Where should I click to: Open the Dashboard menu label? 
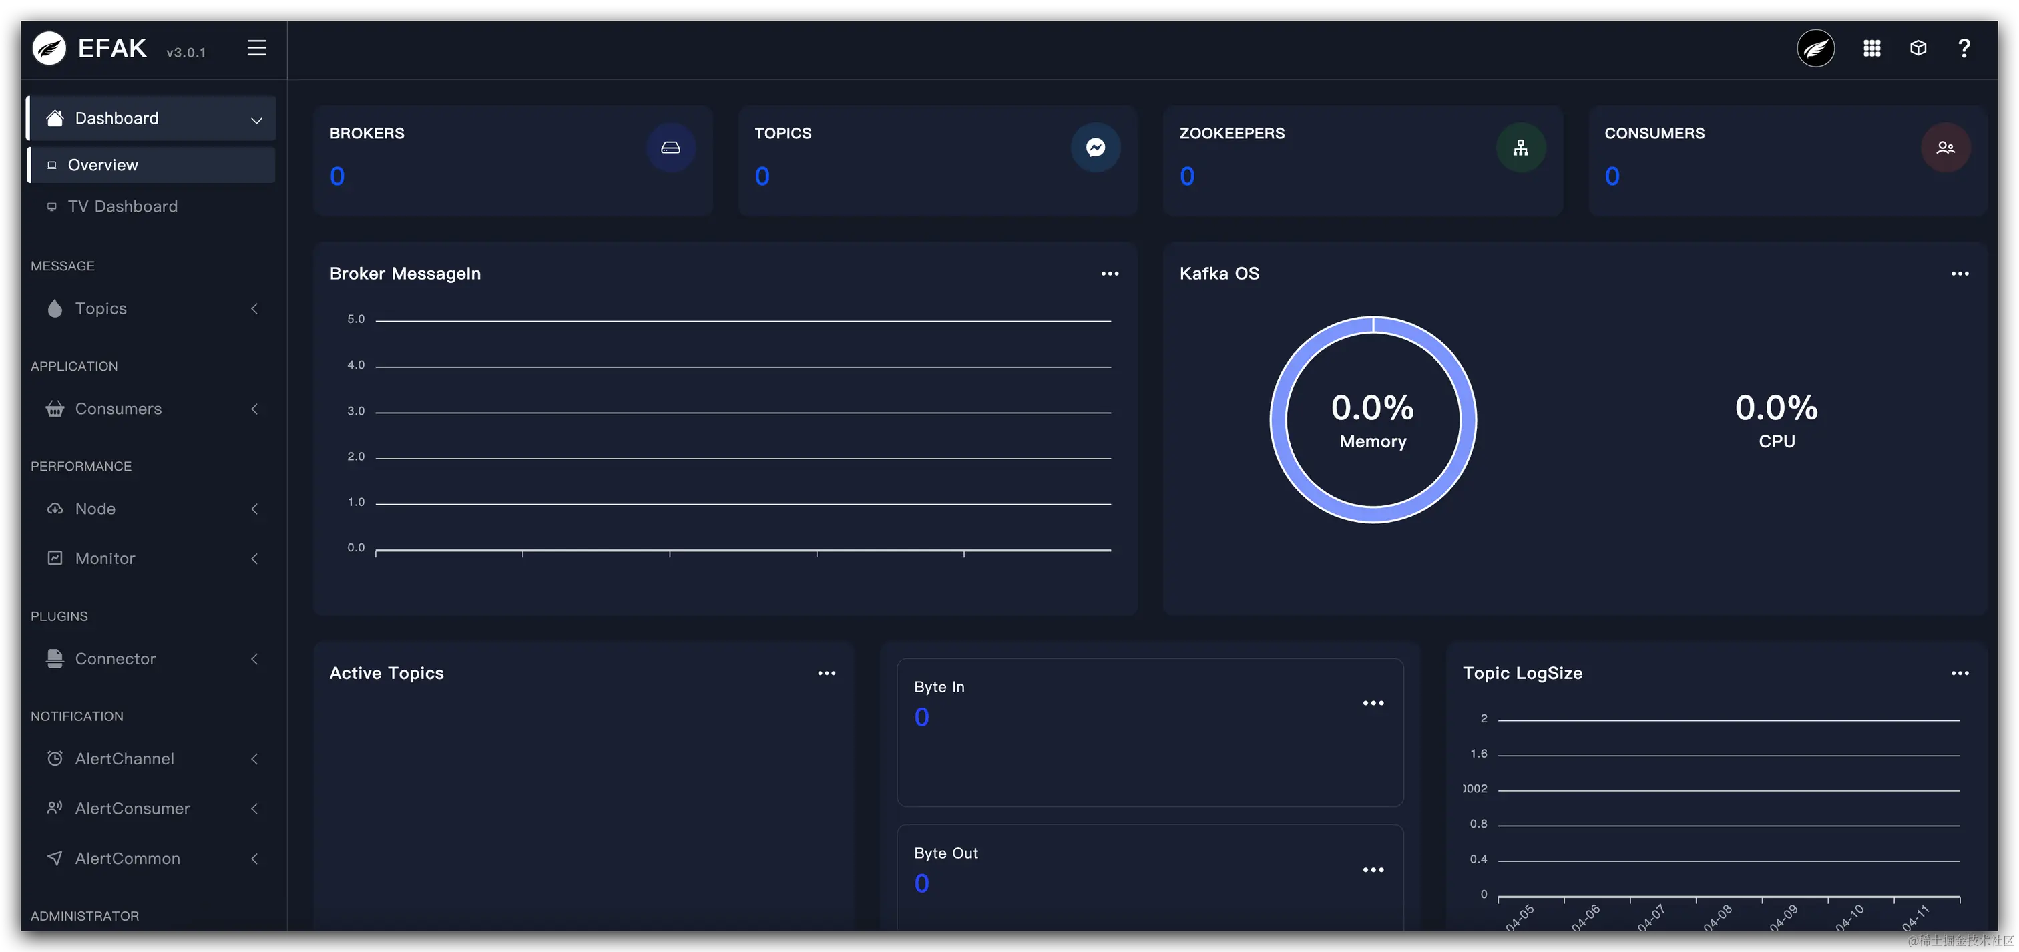(x=117, y=118)
